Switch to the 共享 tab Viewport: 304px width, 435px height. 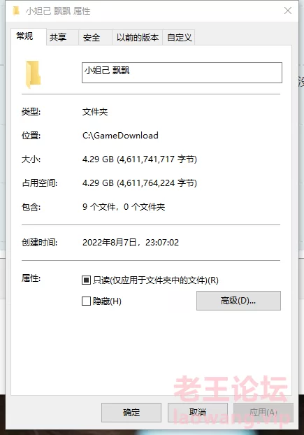[x=62, y=37]
